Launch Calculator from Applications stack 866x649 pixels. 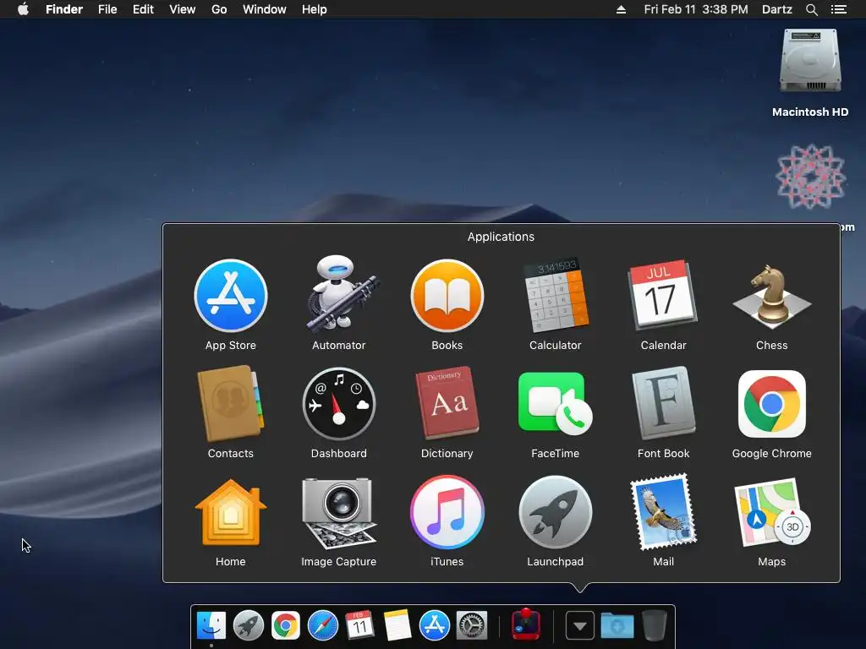tap(556, 296)
